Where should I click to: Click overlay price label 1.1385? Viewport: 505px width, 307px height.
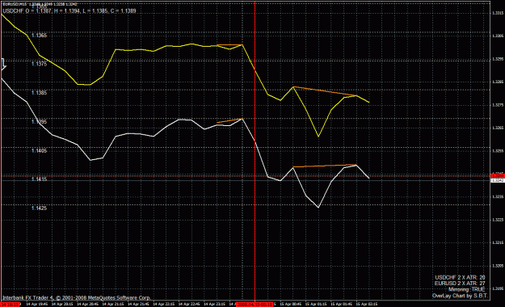pyautogui.click(x=40, y=93)
